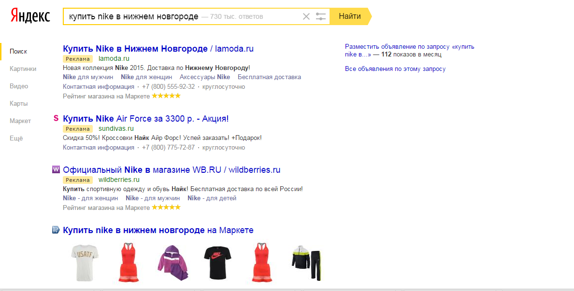
Task: Open the black Nike t-shirt thumbnail
Action: pyautogui.click(x=217, y=263)
